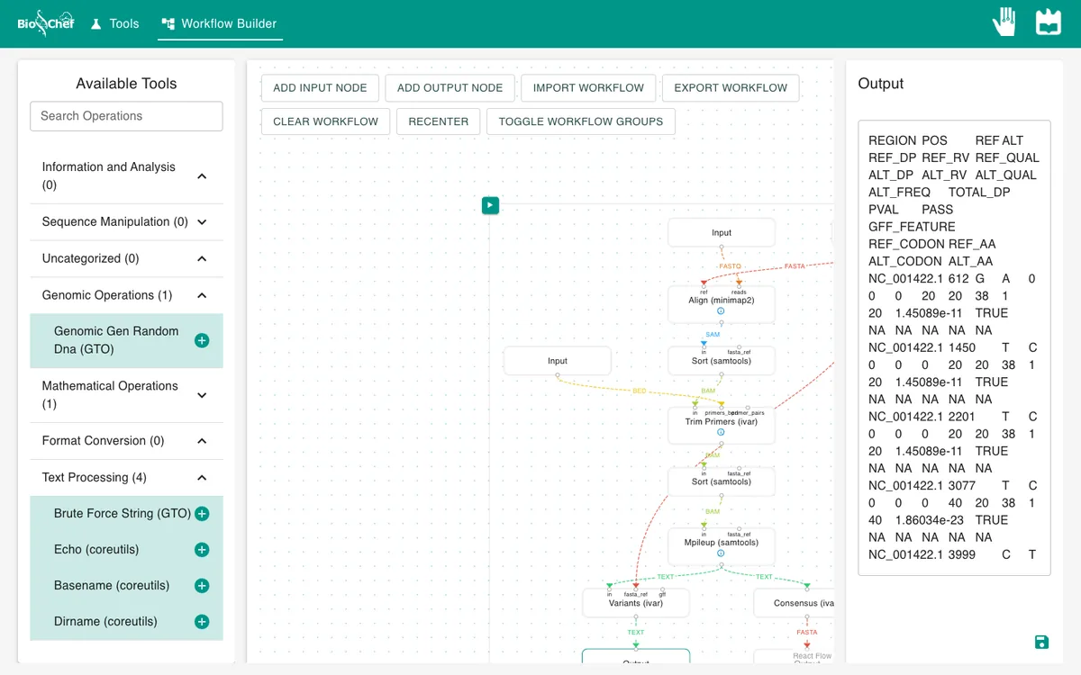Switch to the Workflow Builder tab

[220, 23]
